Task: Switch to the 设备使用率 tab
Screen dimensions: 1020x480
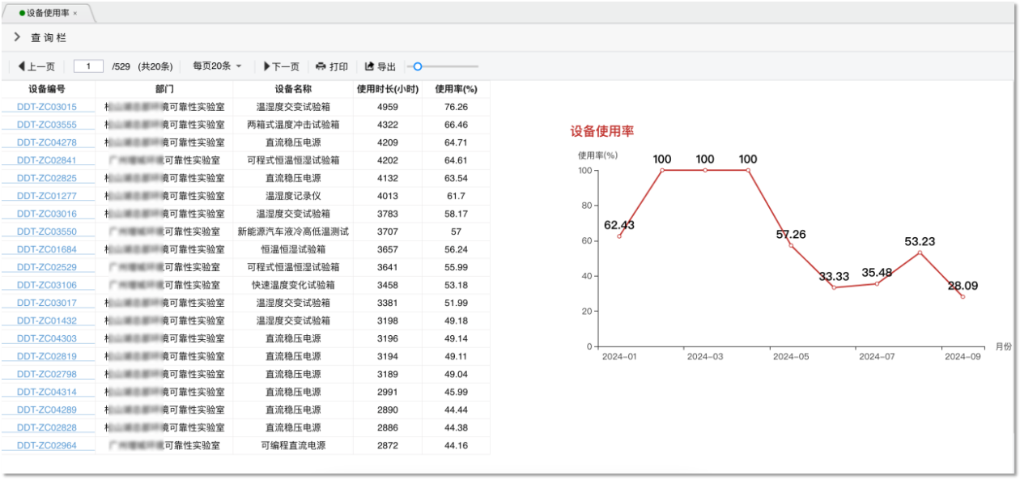Action: pyautogui.click(x=47, y=13)
